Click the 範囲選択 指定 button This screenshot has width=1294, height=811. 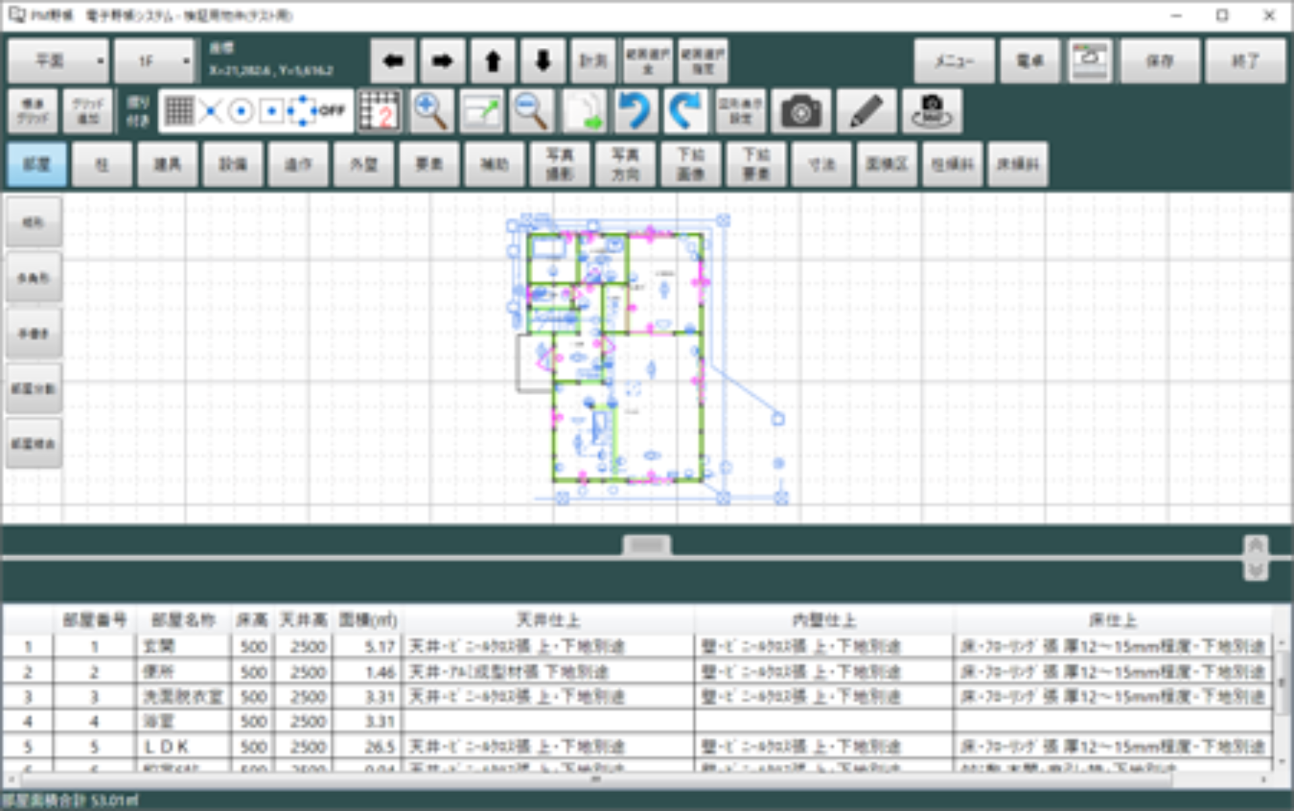[x=702, y=61]
